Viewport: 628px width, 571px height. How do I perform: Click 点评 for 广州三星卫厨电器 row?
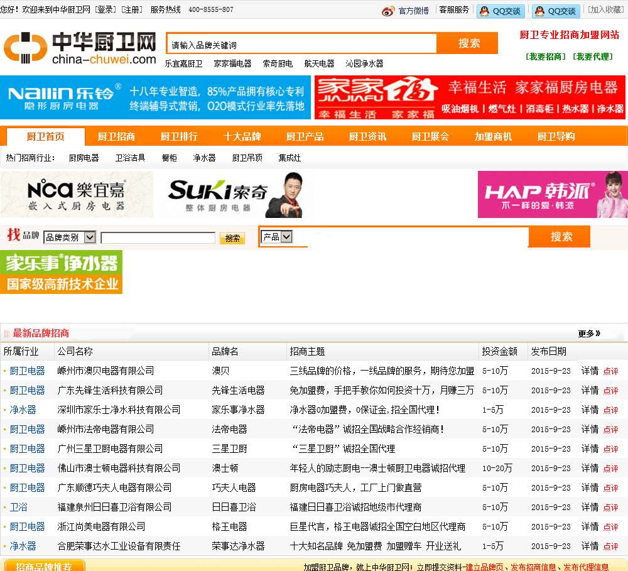tap(611, 449)
